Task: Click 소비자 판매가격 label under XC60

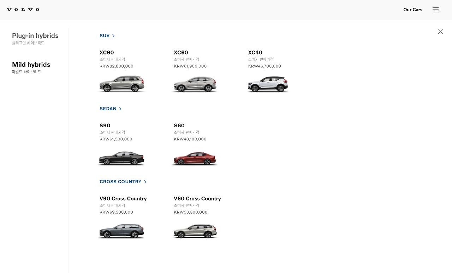Action: (x=186, y=59)
